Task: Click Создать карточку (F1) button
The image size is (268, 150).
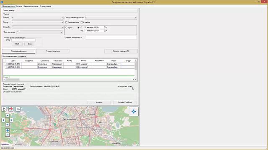Action: (121, 51)
